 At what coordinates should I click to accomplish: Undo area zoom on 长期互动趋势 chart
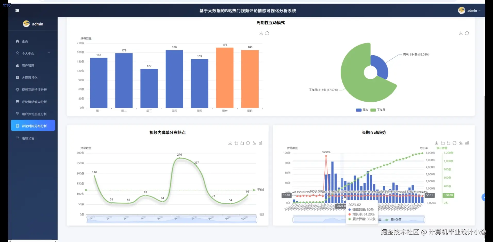[449, 143]
